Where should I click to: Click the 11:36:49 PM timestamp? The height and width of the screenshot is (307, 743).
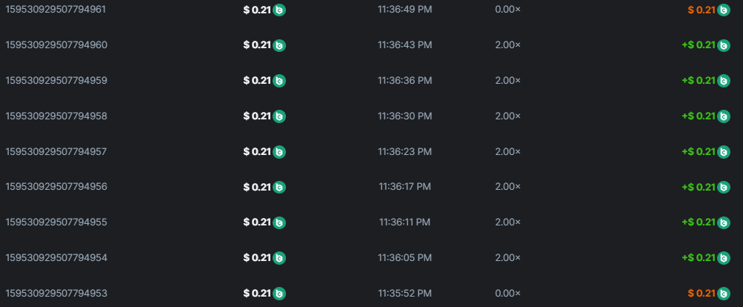pos(404,10)
